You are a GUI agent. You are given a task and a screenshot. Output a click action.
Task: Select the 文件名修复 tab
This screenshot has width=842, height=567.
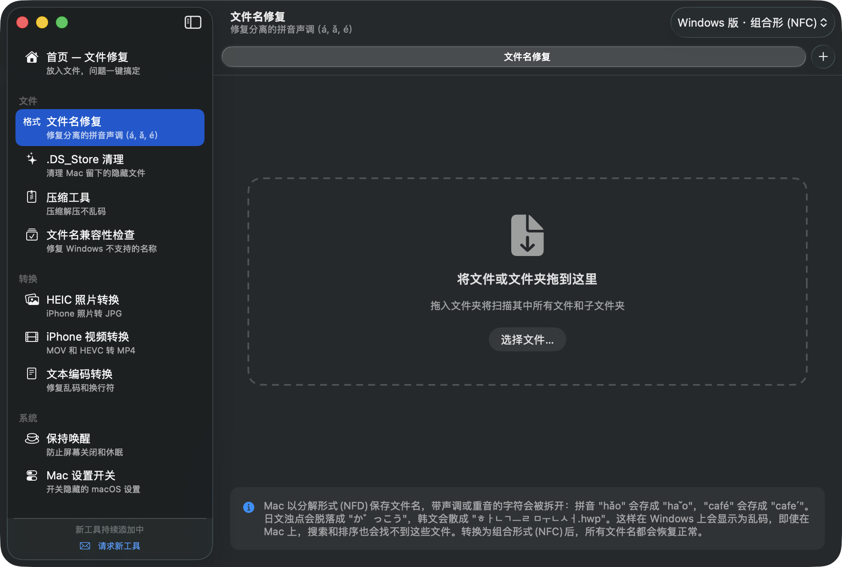pos(514,57)
